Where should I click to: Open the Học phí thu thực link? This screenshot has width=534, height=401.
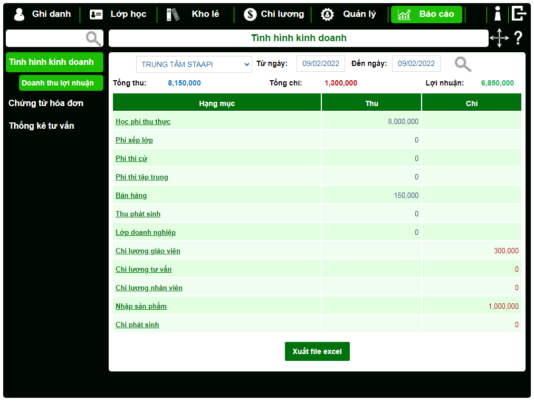coord(143,122)
